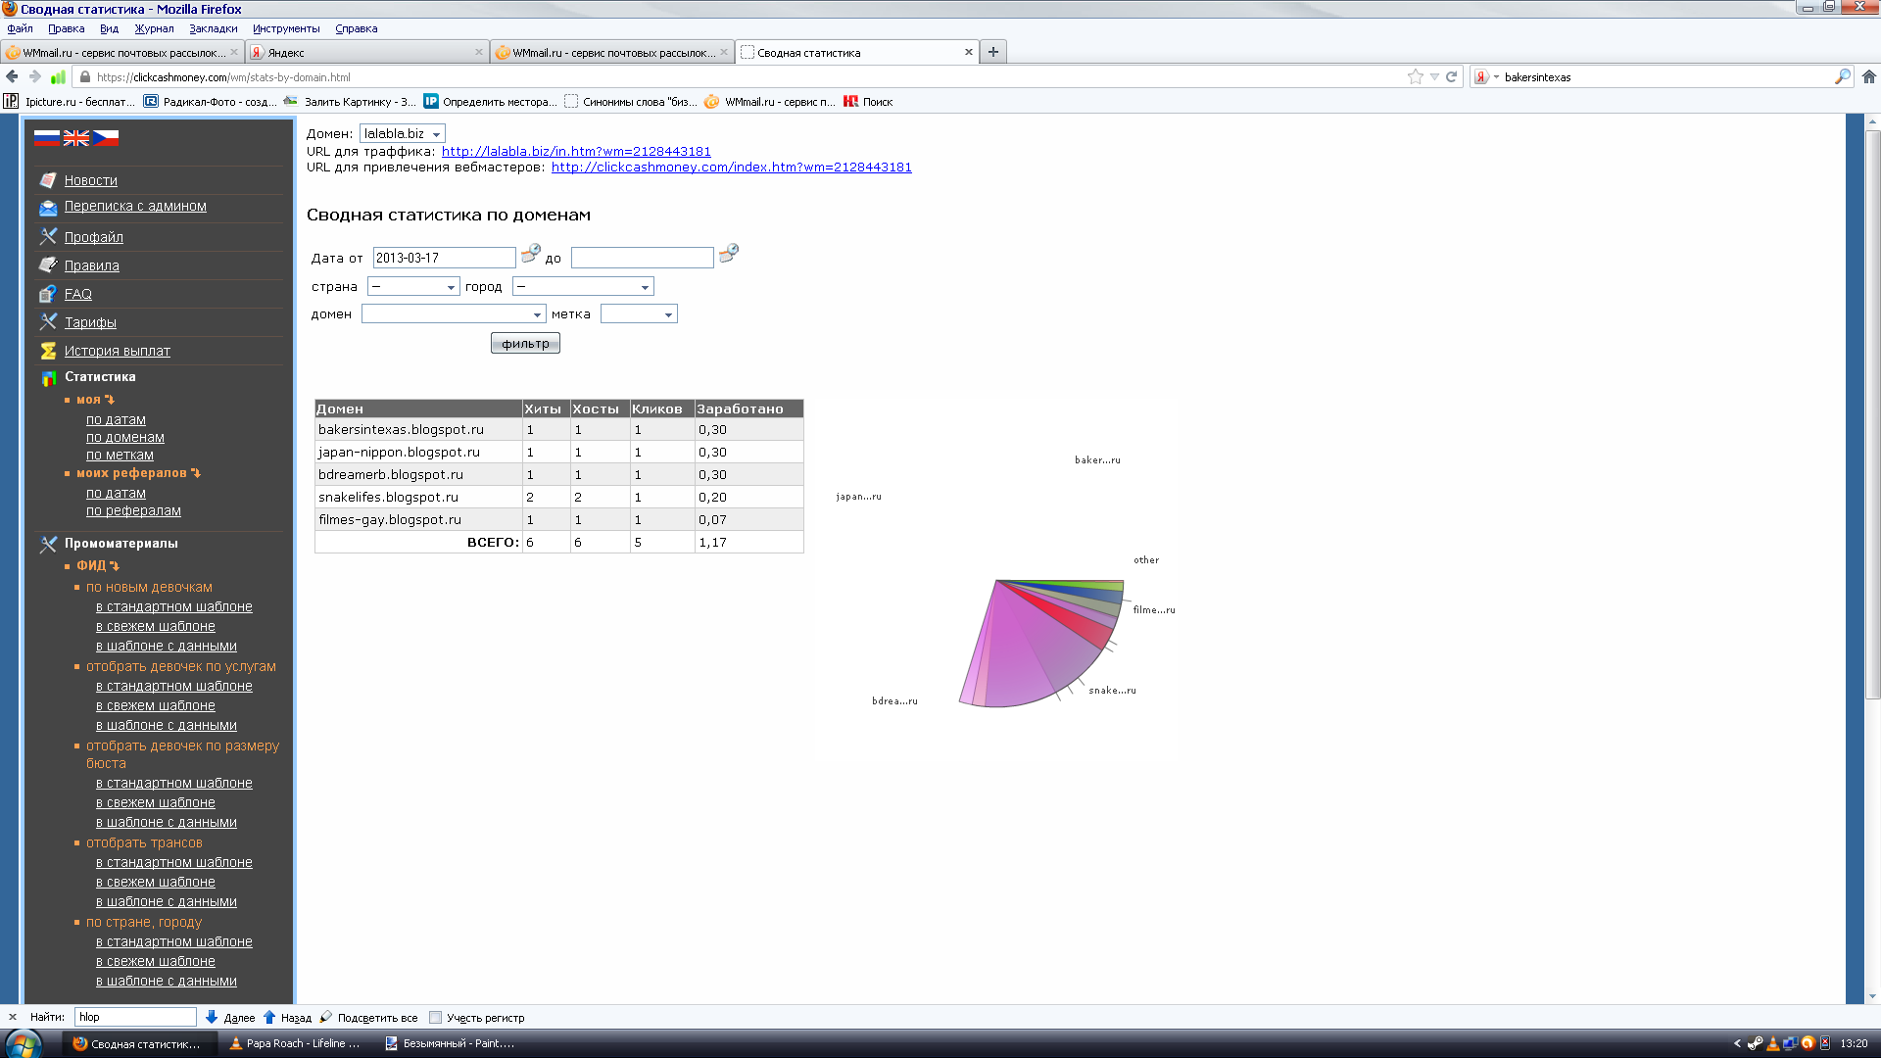Image resolution: width=1881 pixels, height=1058 pixels.
Task: Click the search magnifier in search box
Action: point(1842,76)
